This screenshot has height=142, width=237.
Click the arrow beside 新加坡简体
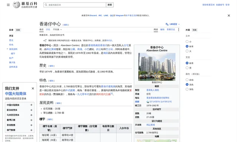(x=31, y=110)
